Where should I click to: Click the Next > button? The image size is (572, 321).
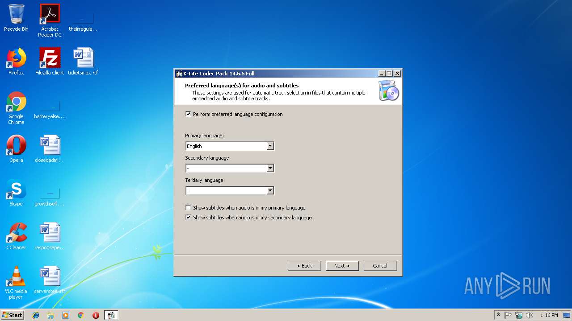[x=342, y=266]
